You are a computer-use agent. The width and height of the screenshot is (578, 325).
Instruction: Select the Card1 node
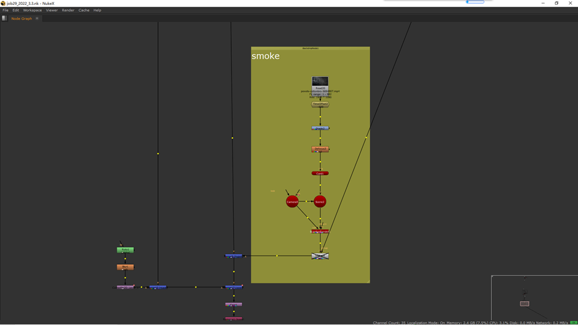pos(320,173)
